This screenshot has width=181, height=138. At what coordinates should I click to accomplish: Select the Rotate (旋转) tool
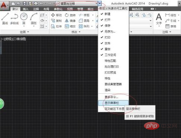(70, 15)
